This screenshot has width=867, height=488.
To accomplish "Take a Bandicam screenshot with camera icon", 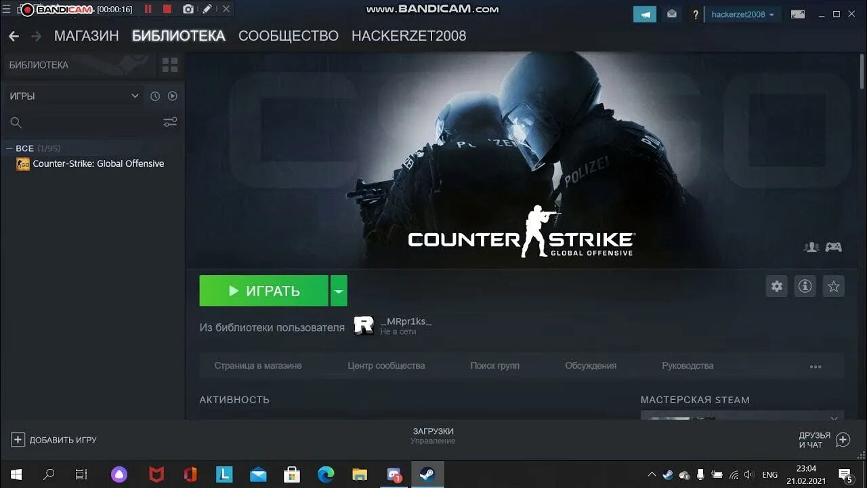I will [x=188, y=9].
